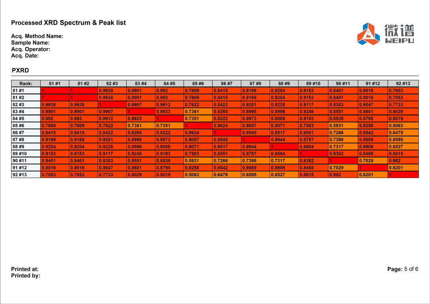
Task: Click the Weipu triangular logo icon
Action: click(x=368, y=34)
